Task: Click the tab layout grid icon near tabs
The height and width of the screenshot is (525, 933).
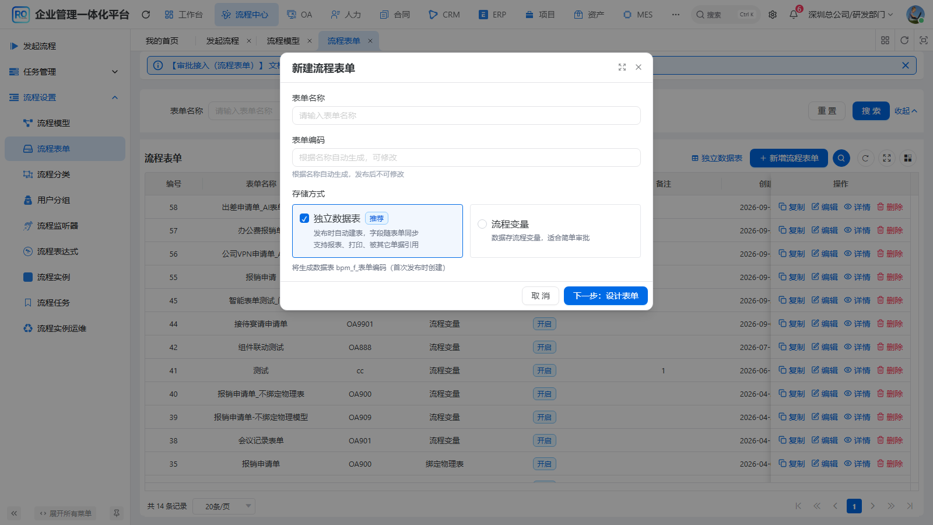Action: point(885,40)
